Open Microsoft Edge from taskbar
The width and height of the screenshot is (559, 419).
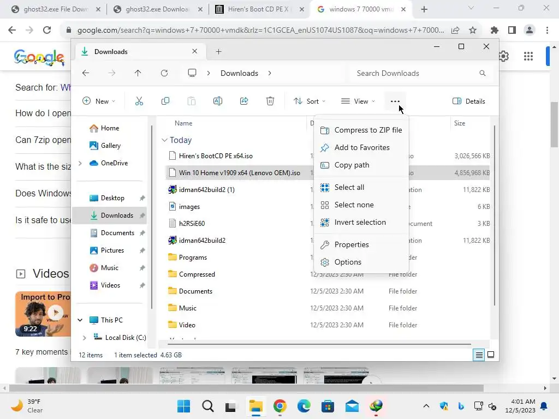coord(304,406)
